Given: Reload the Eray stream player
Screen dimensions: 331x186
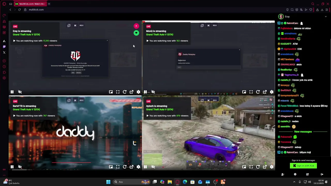Looking at the screenshot, I should tap(125, 92).
